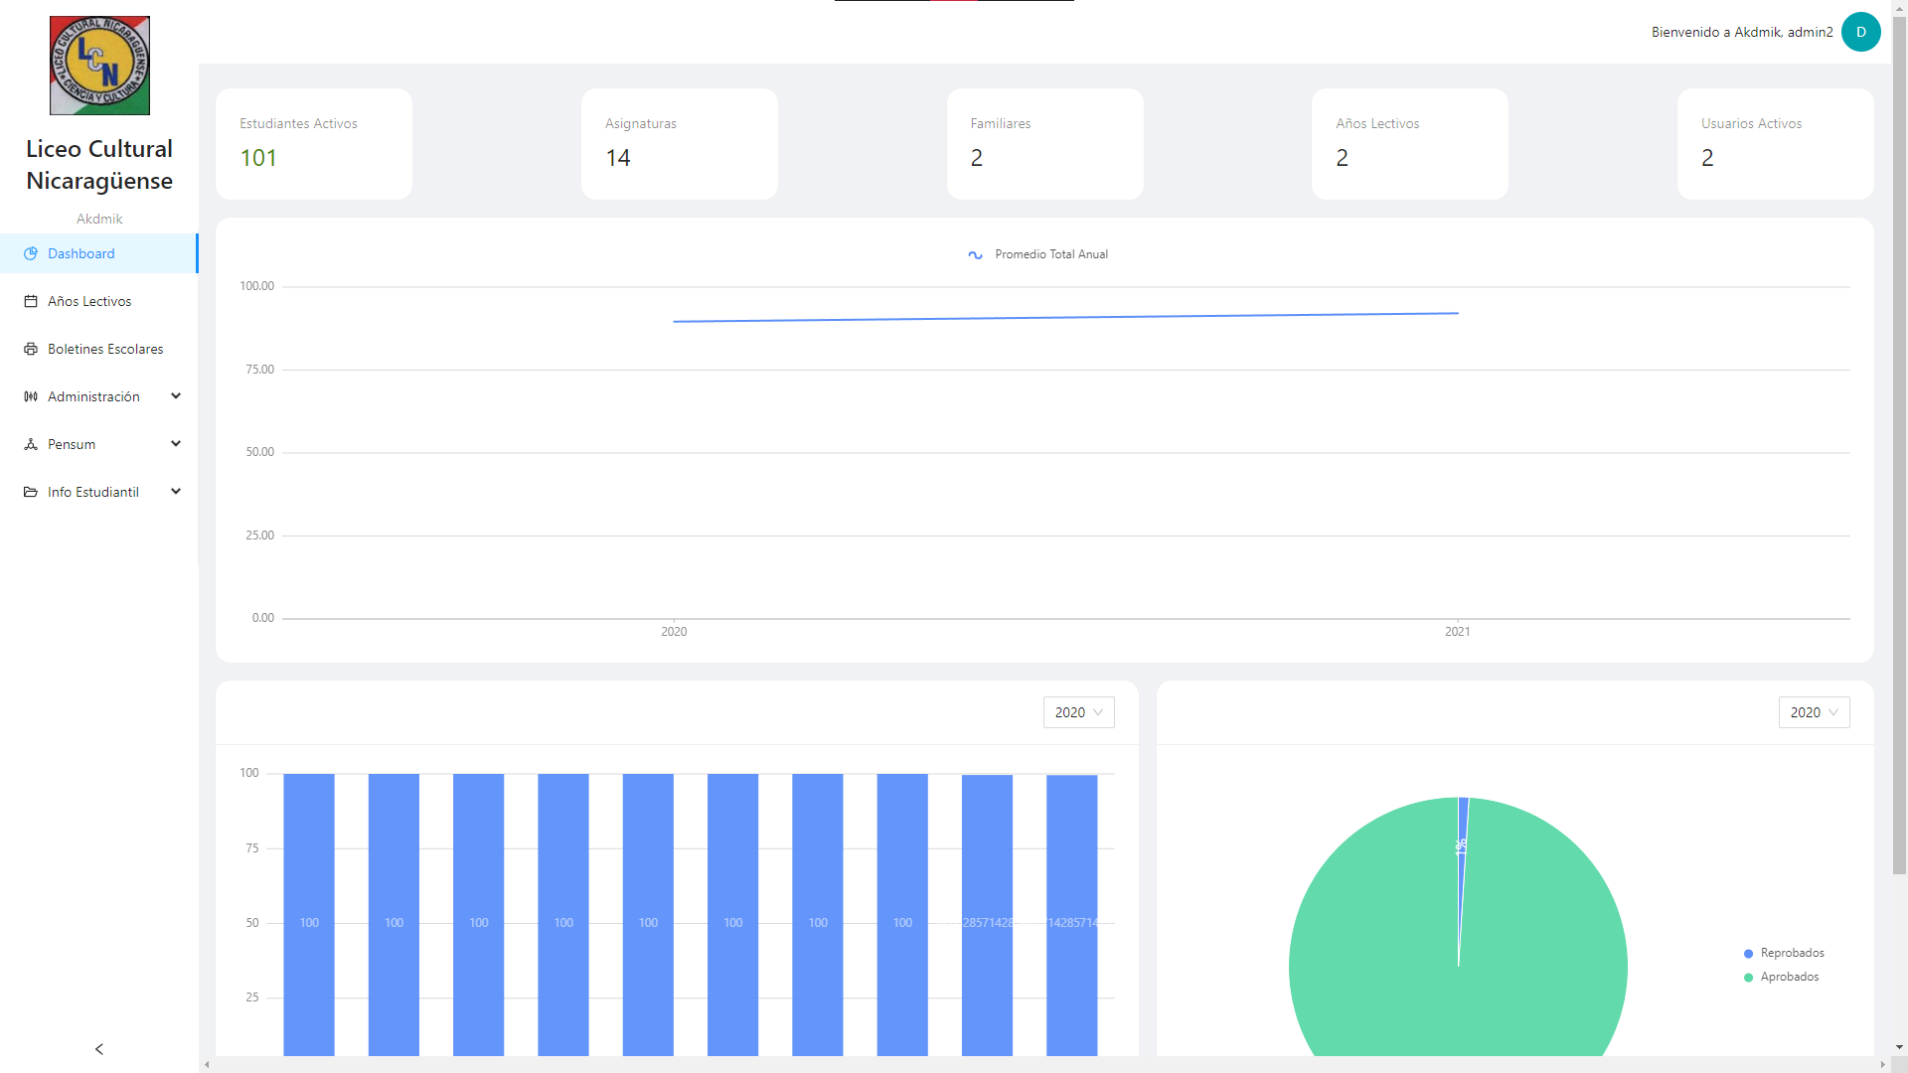Collapse the sidebar with the left arrow
1908x1073 pixels.
[x=98, y=1049]
